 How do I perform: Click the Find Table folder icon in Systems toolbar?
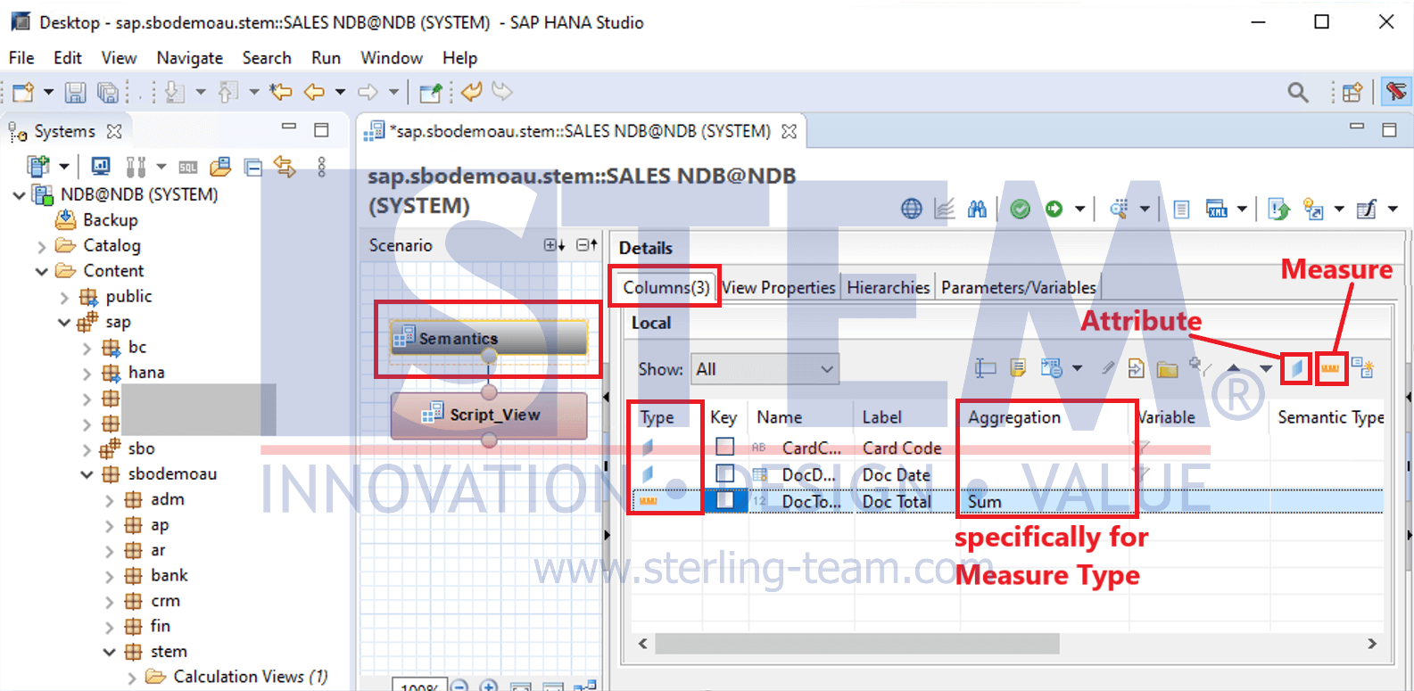[220, 166]
